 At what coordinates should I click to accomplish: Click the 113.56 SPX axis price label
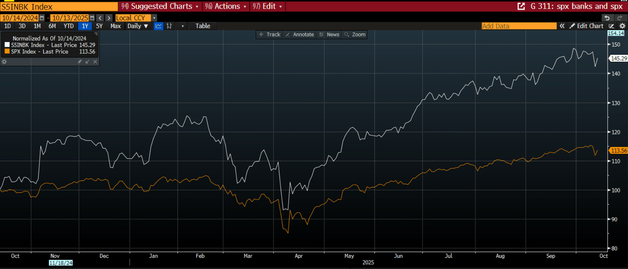click(x=619, y=150)
